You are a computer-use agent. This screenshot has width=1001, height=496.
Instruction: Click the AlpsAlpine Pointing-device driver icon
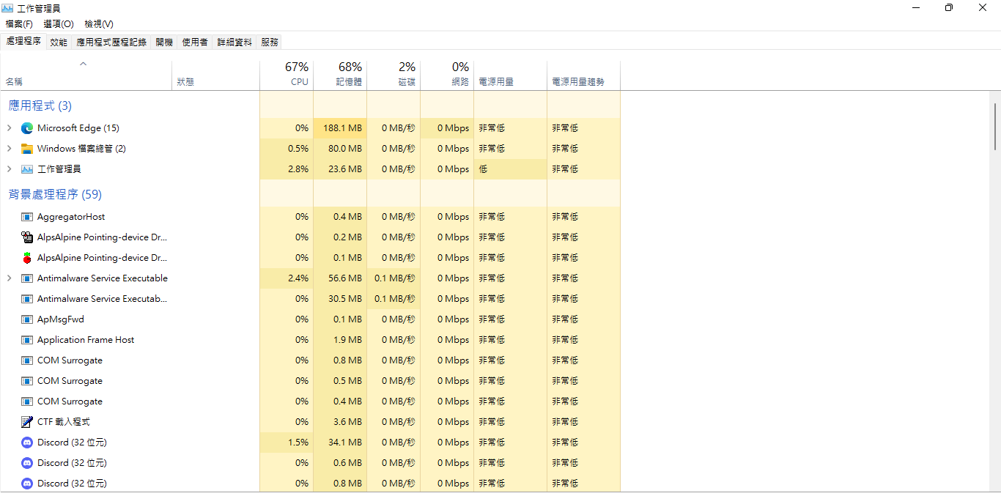tap(26, 237)
